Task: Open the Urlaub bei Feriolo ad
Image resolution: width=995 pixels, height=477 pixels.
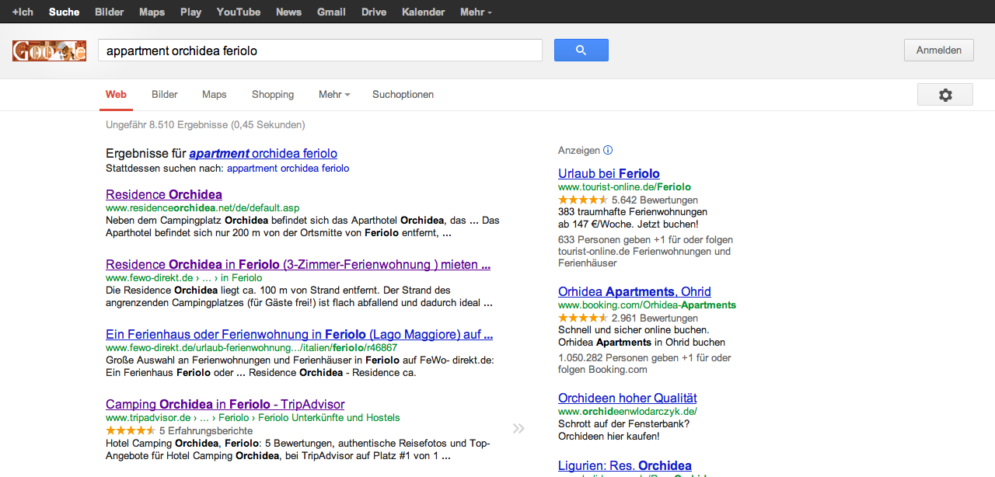Action: (x=609, y=173)
